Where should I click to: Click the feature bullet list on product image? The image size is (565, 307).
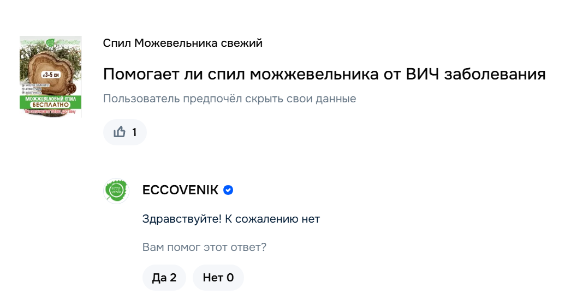coord(33,90)
